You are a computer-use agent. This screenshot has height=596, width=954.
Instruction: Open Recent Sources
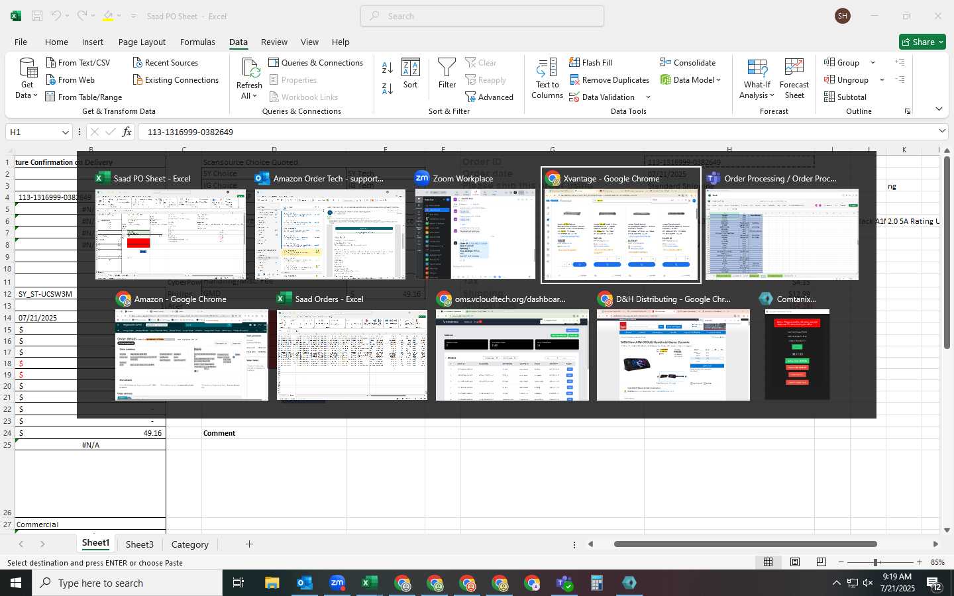[165, 62]
